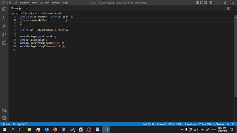Change encoding via UTF-8
This screenshot has width=237, height=133.
171,124
